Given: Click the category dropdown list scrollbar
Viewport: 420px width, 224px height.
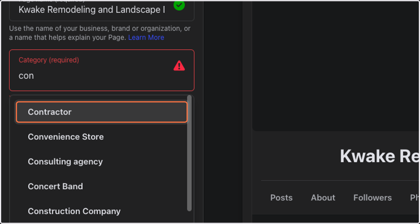Looking at the screenshot, I should pos(189,153).
